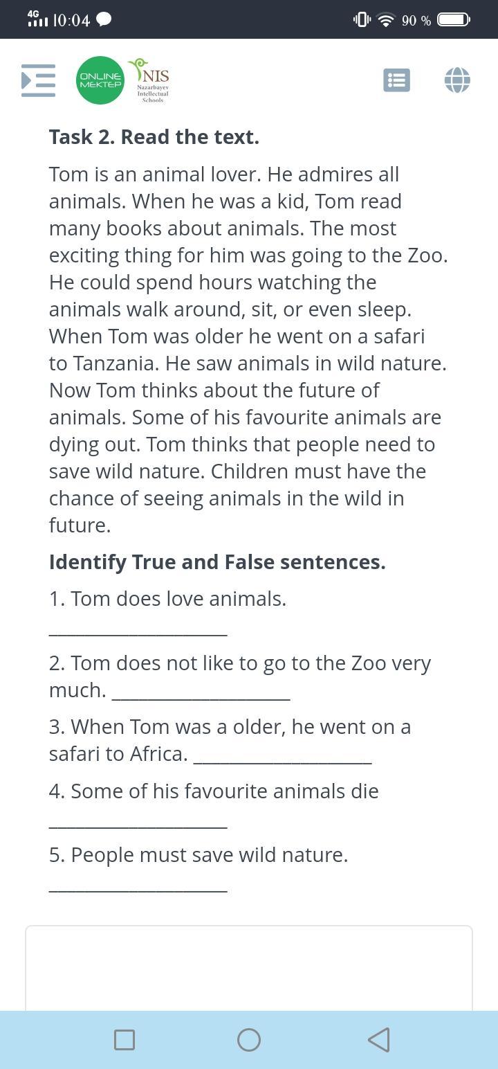Tap the Android recent apps square button
The image size is (498, 1069).
tap(124, 1039)
